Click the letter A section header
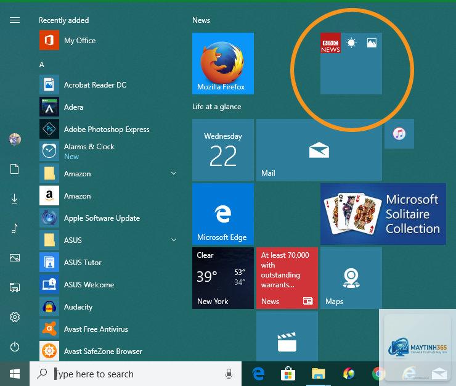 (x=42, y=65)
